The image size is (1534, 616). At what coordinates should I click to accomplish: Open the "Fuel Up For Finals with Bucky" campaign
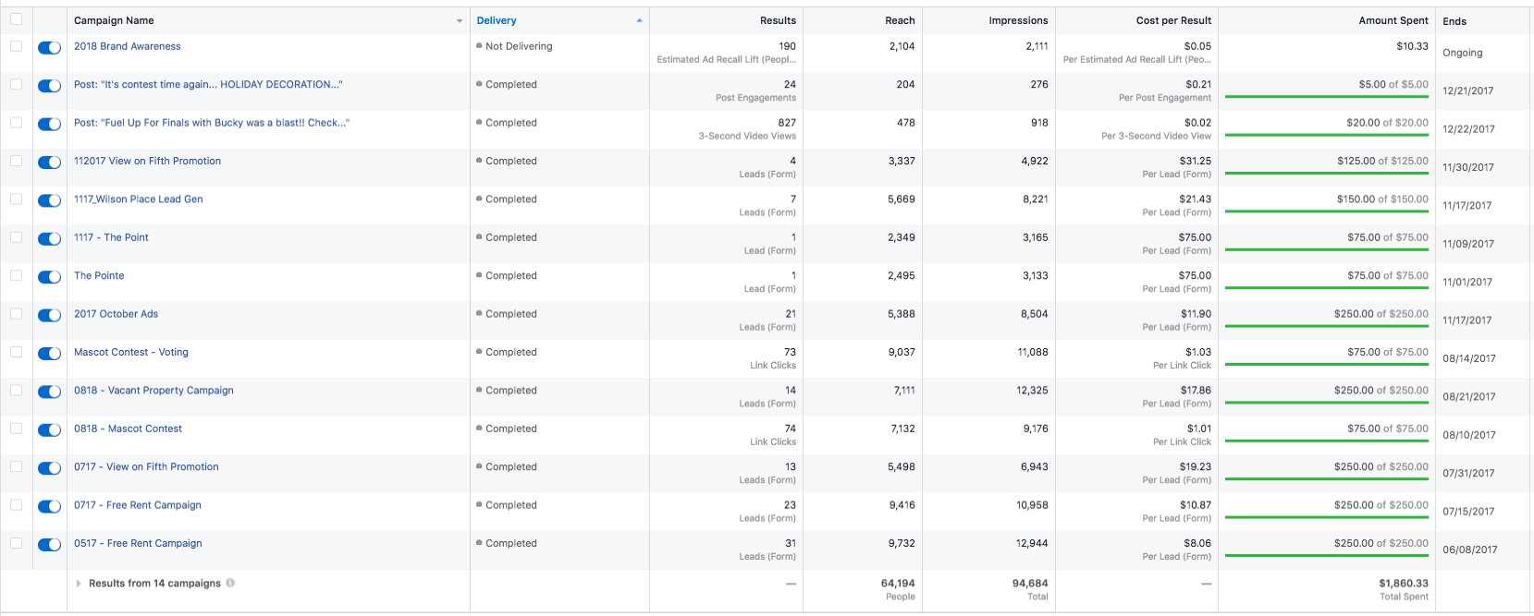[x=212, y=123]
